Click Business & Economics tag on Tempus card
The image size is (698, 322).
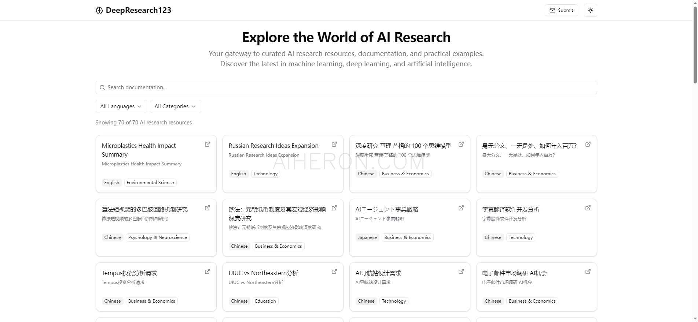(152, 301)
